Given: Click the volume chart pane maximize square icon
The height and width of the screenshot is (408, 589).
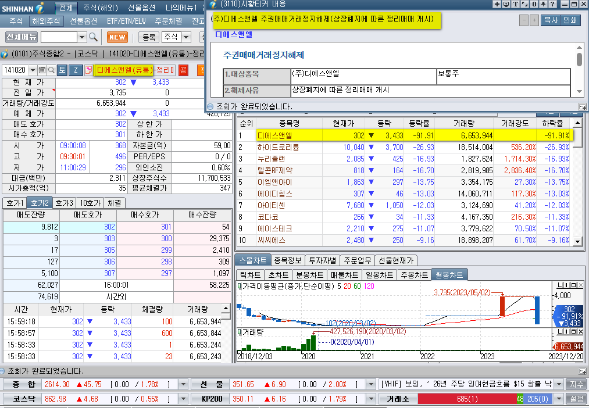Looking at the screenshot, I should coord(574,332).
